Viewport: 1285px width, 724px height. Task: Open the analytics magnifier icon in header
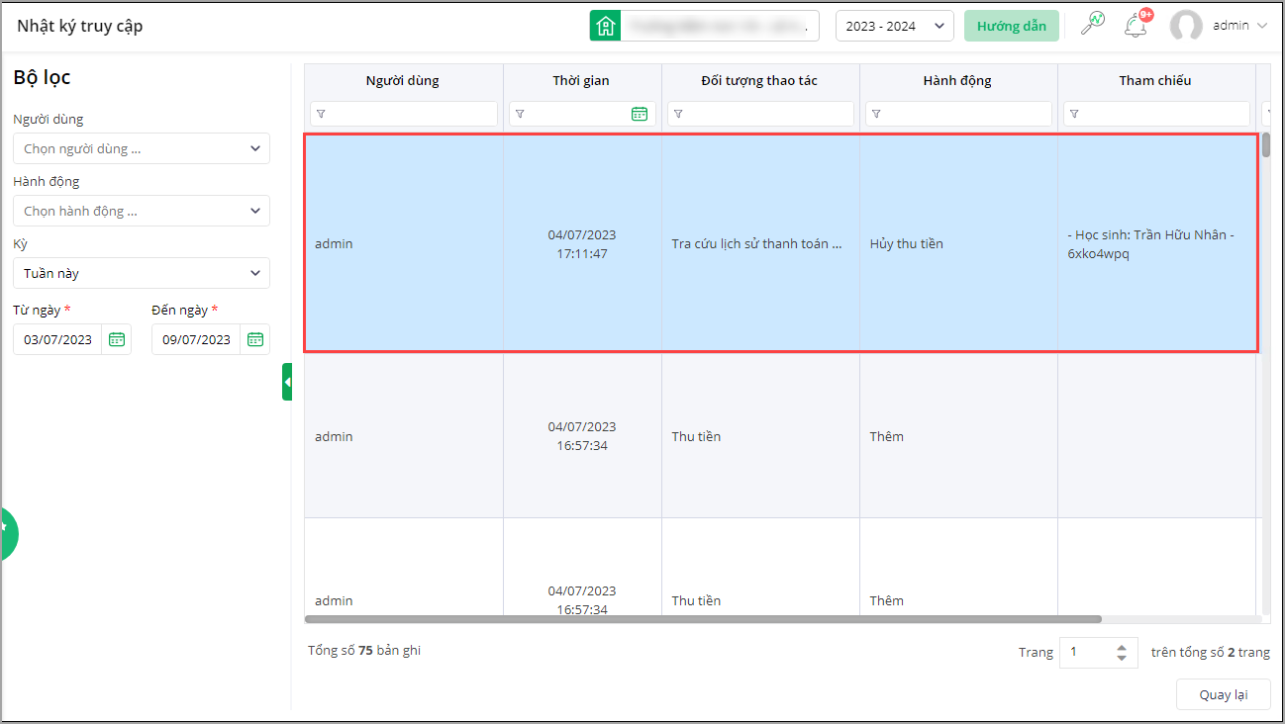tap(1092, 25)
